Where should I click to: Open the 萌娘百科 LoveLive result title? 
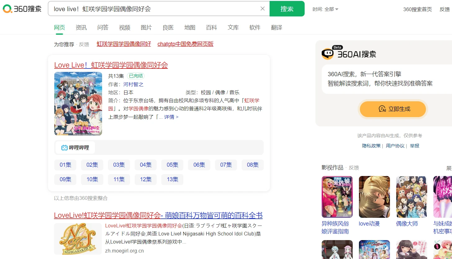click(x=158, y=215)
